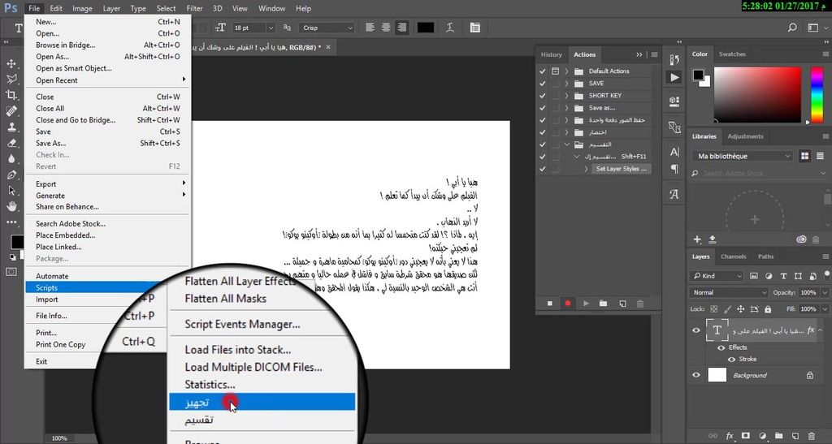Click the red Begin Recording button
The width and height of the screenshot is (832, 444).
coord(568,304)
